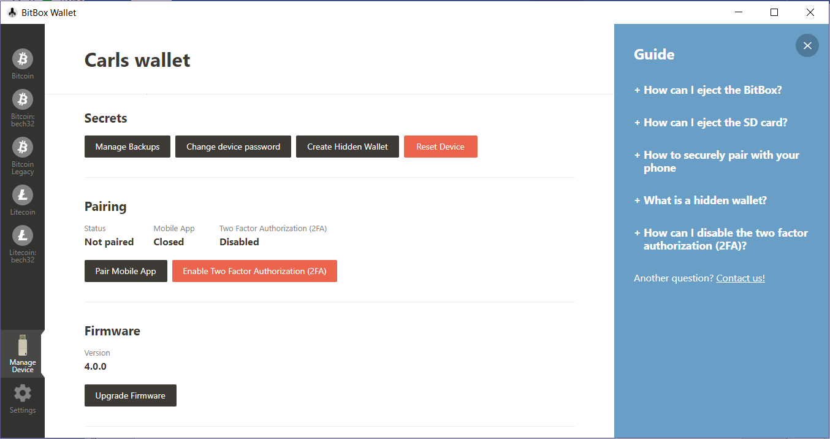Minimize the BitBox Wallet window
830x439 pixels.
[x=738, y=12]
